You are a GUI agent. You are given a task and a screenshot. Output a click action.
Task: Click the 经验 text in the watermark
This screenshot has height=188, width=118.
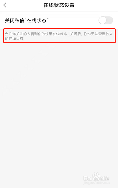pos(105,178)
